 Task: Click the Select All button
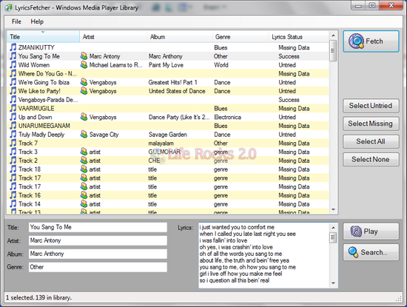point(371,141)
